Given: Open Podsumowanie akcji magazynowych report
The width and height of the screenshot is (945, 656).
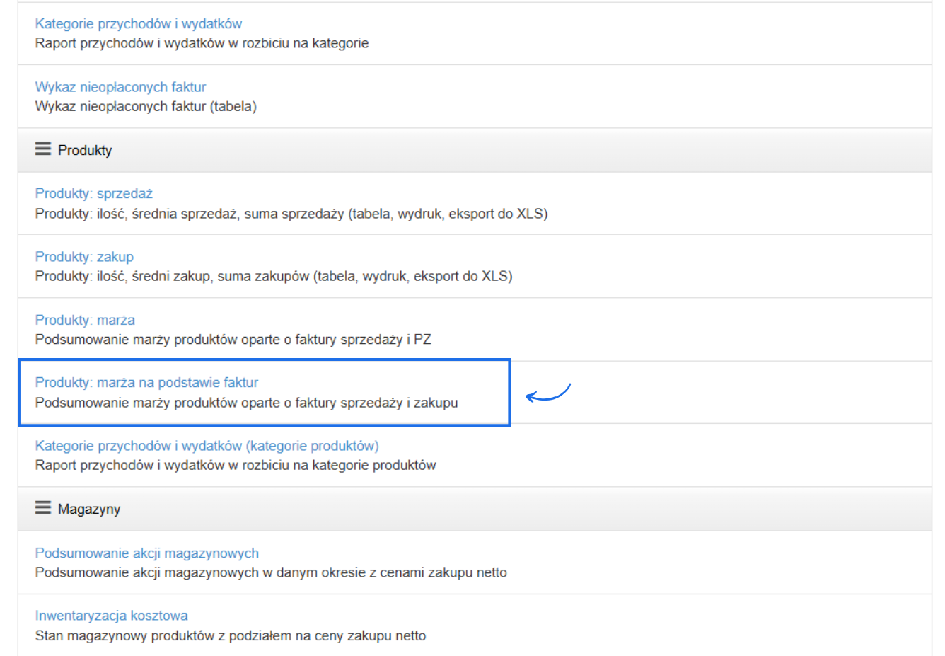Looking at the screenshot, I should click(147, 553).
